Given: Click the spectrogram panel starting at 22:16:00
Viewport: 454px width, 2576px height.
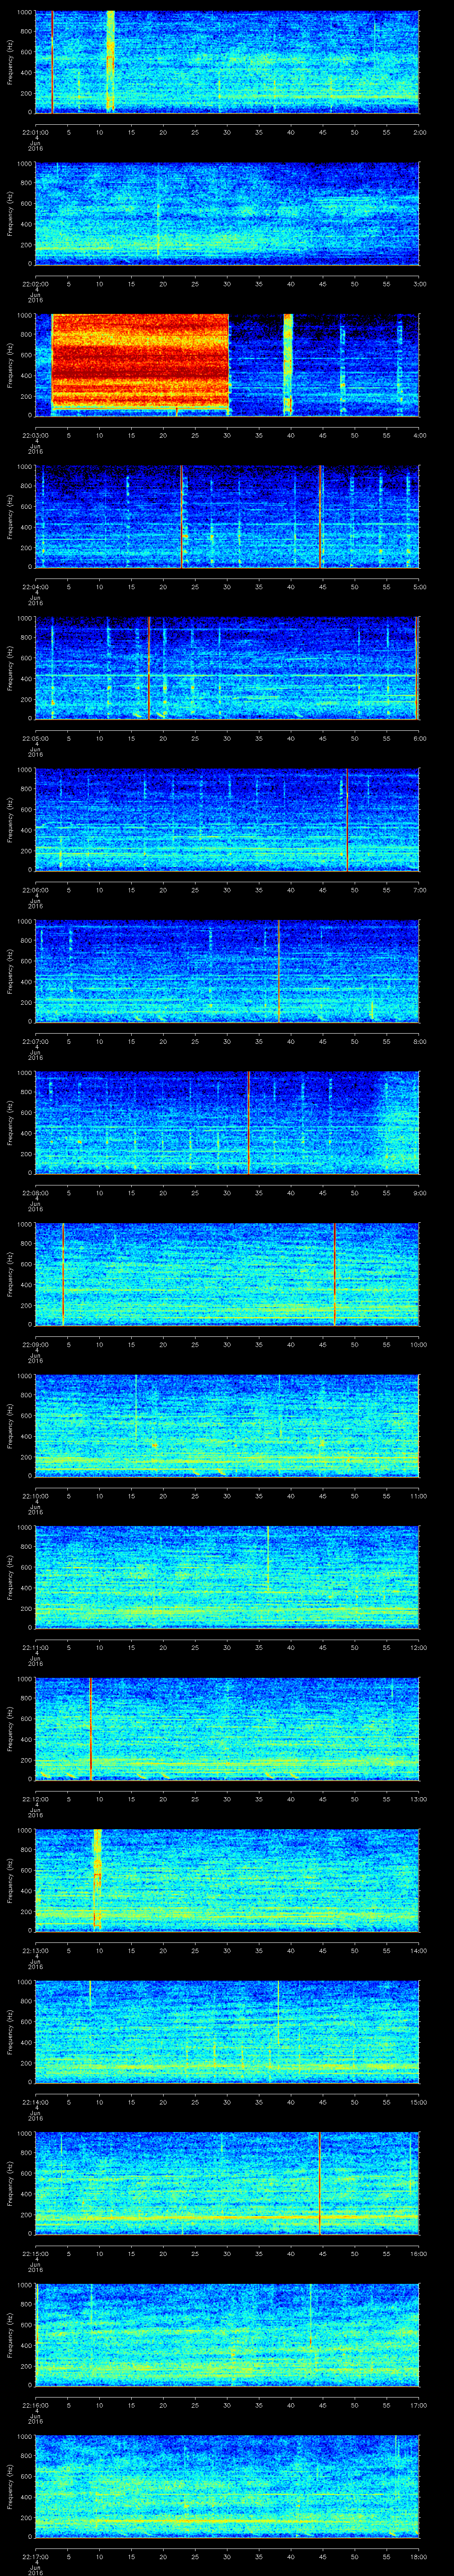Looking at the screenshot, I should pos(227,2335).
